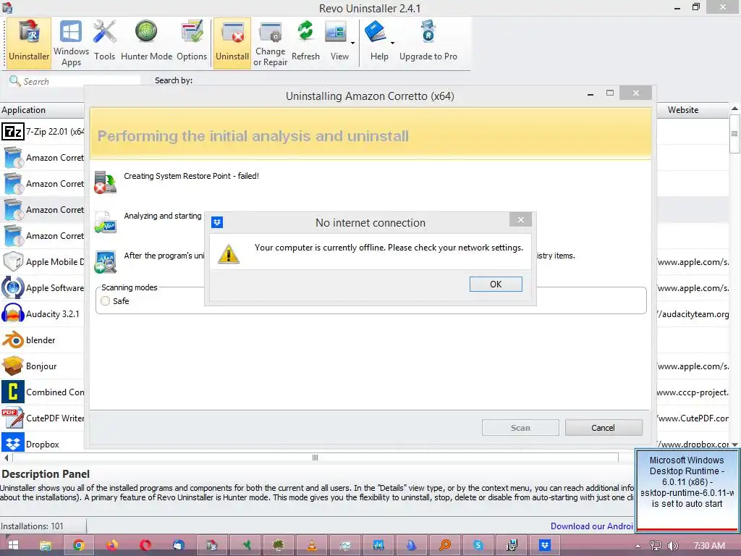Click the audacityteam.org website cell

pos(693,314)
